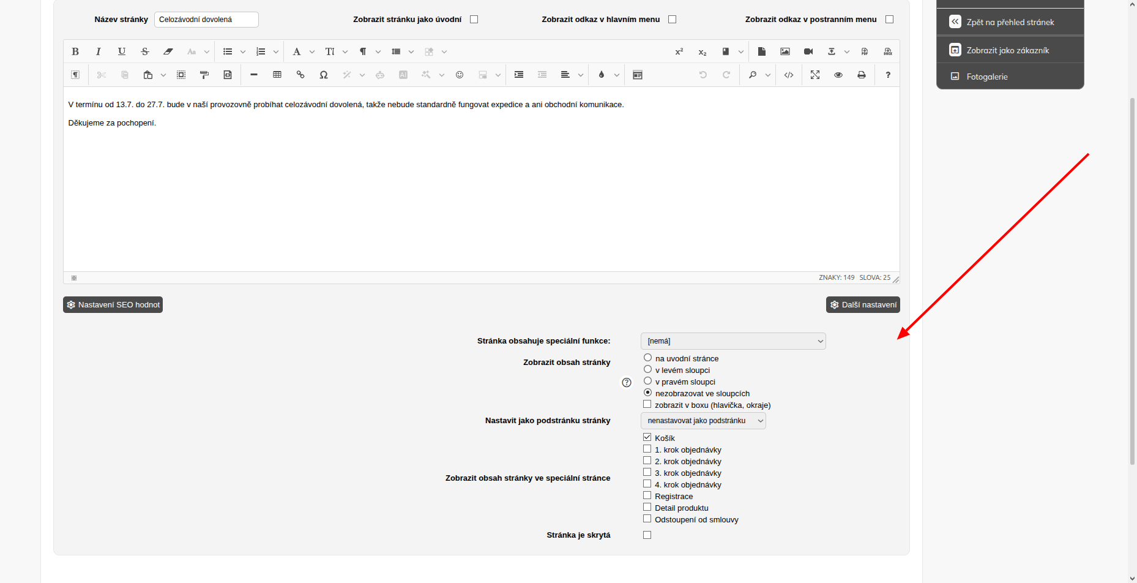Uncheck the Košík checkbox

[647, 437]
